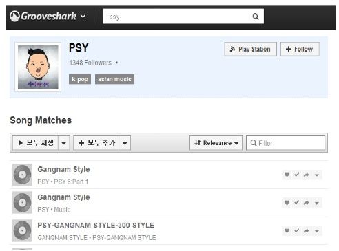339x251 pixels.
Task: Click the 1348 Followers text
Action: point(90,63)
